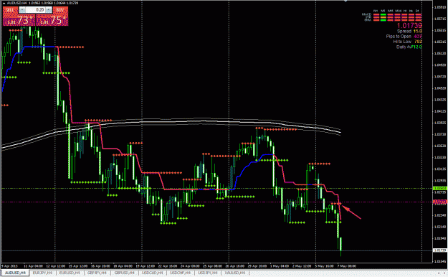Click the 1 May 04:00 time axis label
Screen dimensions: 448x277
280,266
